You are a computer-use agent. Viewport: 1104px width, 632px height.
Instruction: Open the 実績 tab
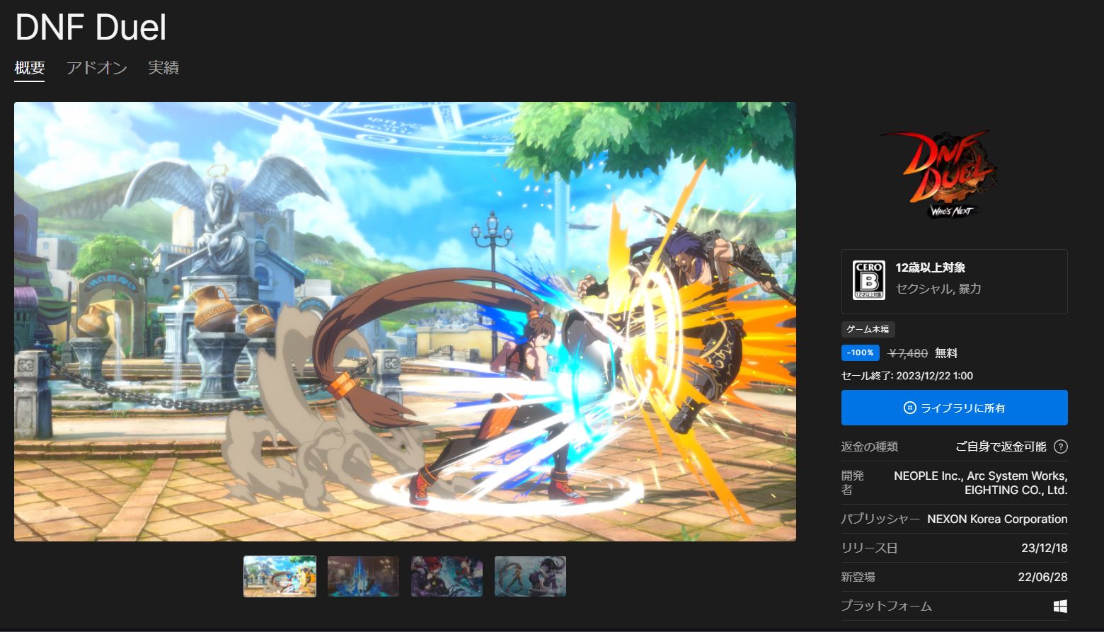163,68
